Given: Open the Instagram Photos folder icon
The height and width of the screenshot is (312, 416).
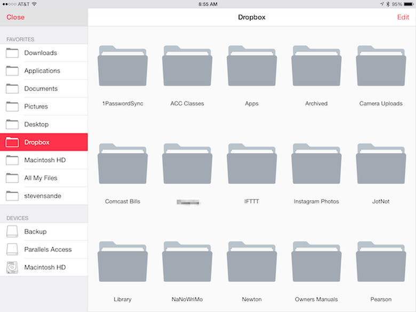Looking at the screenshot, I should click(316, 164).
